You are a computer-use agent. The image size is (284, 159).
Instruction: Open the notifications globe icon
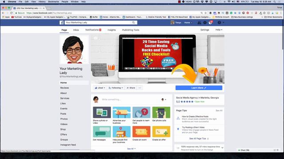coord(210,23)
